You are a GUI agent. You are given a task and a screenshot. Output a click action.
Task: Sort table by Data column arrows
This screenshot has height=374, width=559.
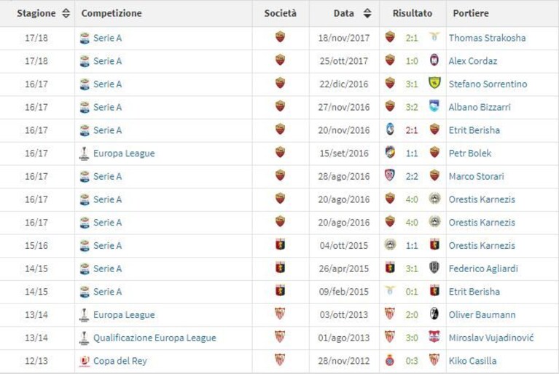tap(367, 13)
